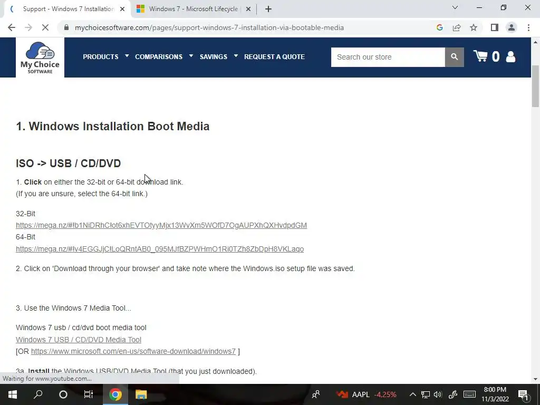Click '3. Use the Windows 7 Media Tool...' text
Viewport: 540px width, 405px height.
(73, 308)
